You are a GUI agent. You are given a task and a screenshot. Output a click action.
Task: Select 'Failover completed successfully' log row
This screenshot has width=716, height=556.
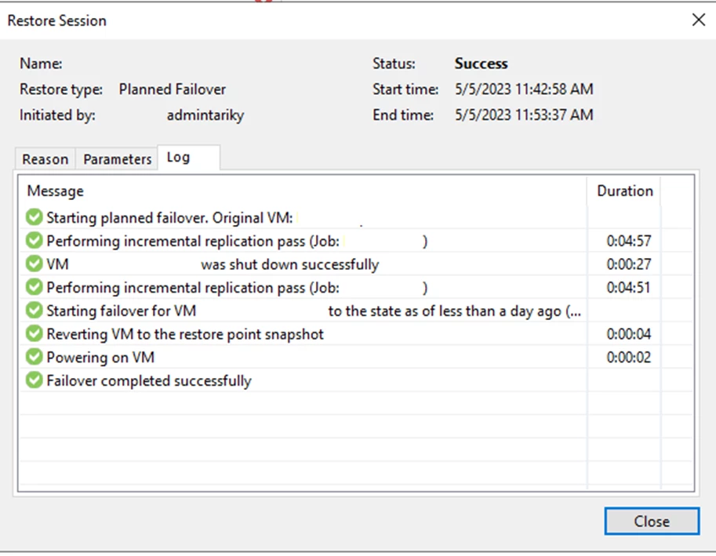click(x=356, y=380)
